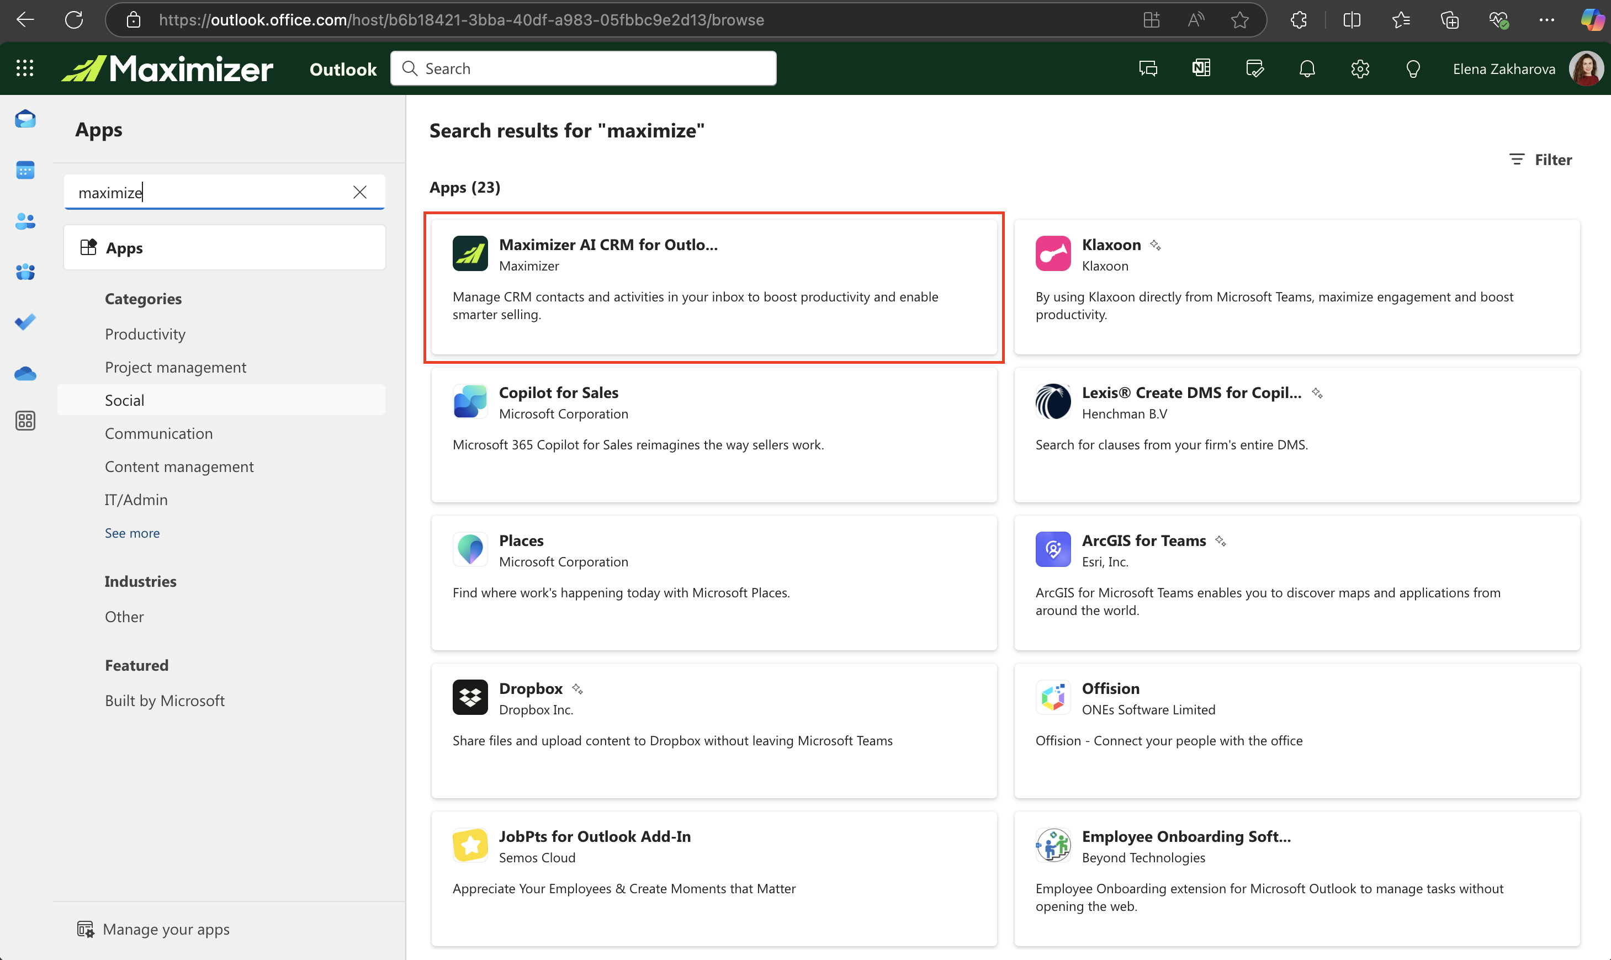Open Filter options
This screenshot has height=960, width=1611.
[x=1540, y=159]
